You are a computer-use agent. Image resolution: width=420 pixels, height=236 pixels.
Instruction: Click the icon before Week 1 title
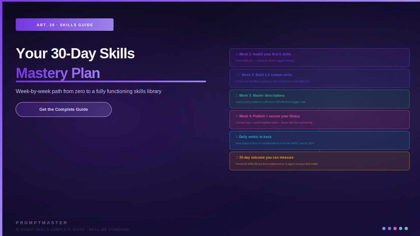point(237,55)
